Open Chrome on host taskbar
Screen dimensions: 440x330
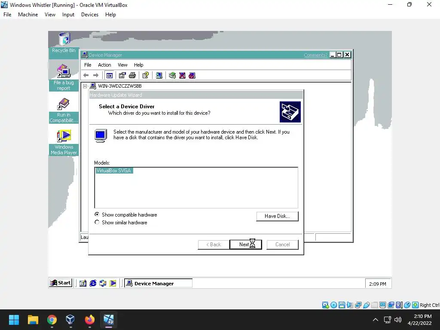coord(52,320)
